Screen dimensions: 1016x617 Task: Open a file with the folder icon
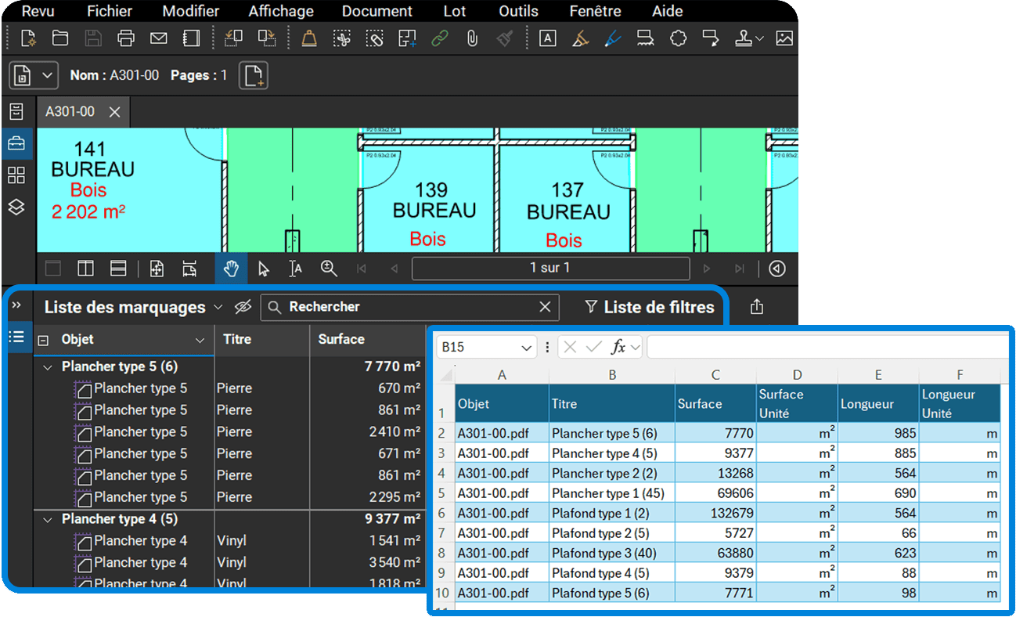click(60, 38)
